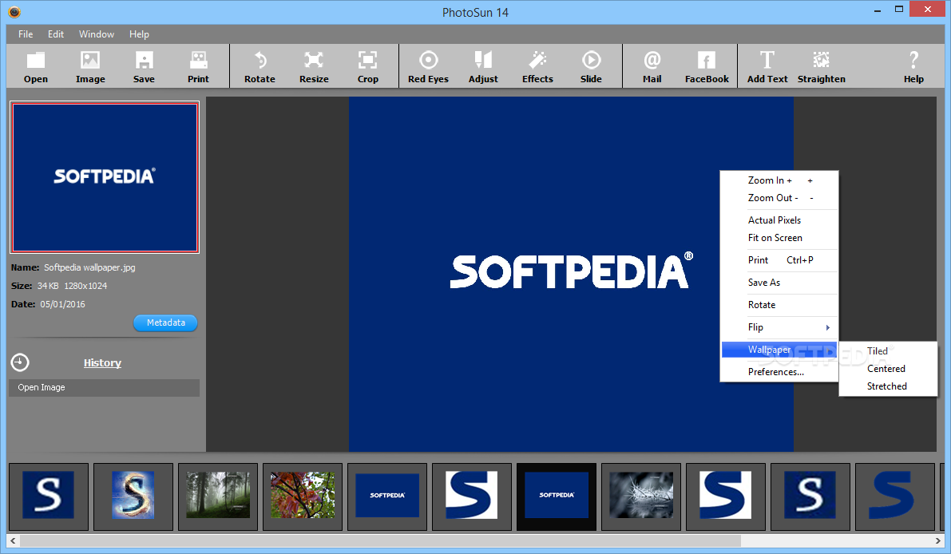Expand the Flip submenu arrow
Image resolution: width=951 pixels, height=554 pixels.
coord(827,327)
